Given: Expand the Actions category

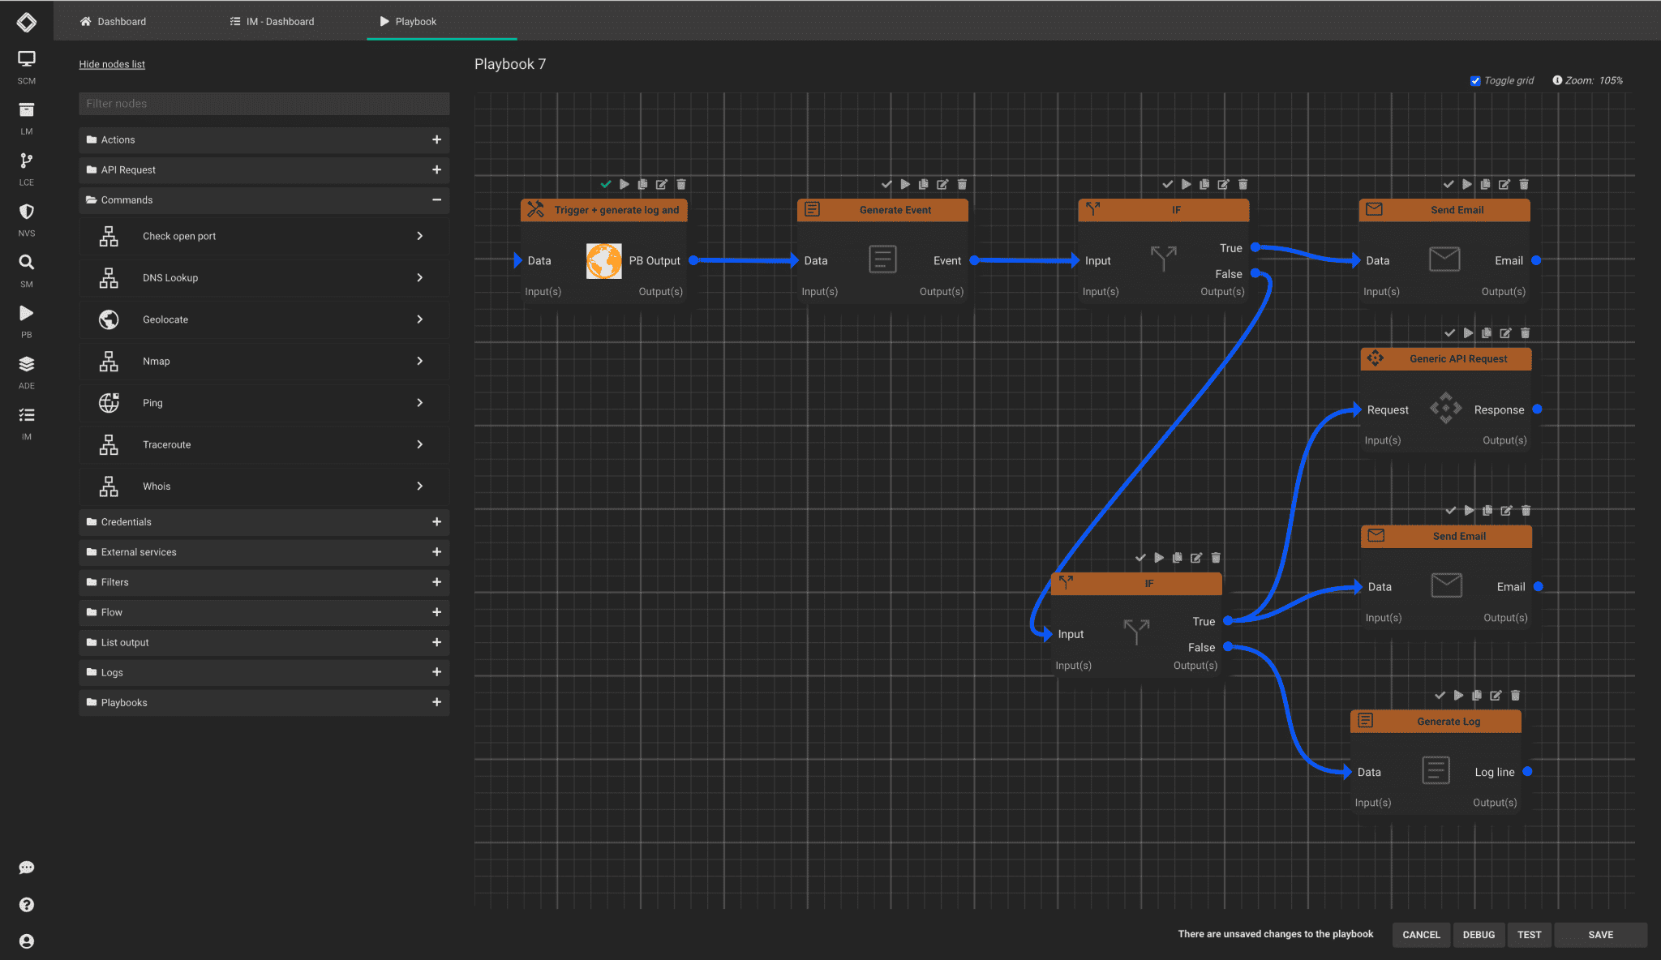Looking at the screenshot, I should tap(437, 139).
